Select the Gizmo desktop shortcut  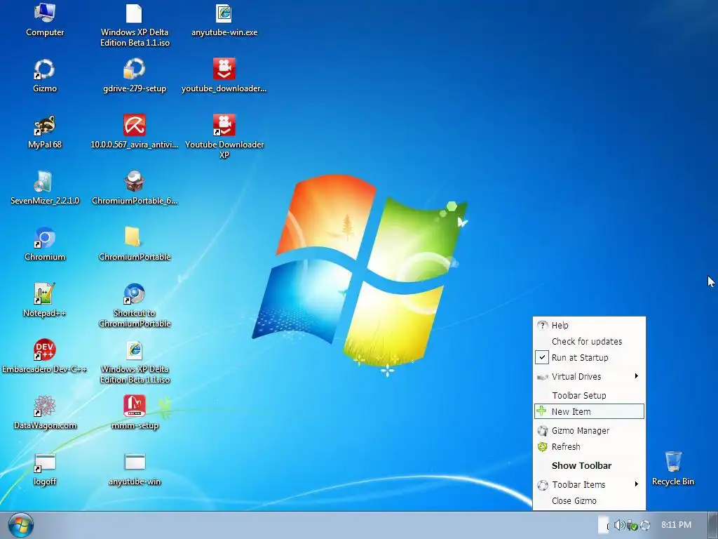coord(44,69)
